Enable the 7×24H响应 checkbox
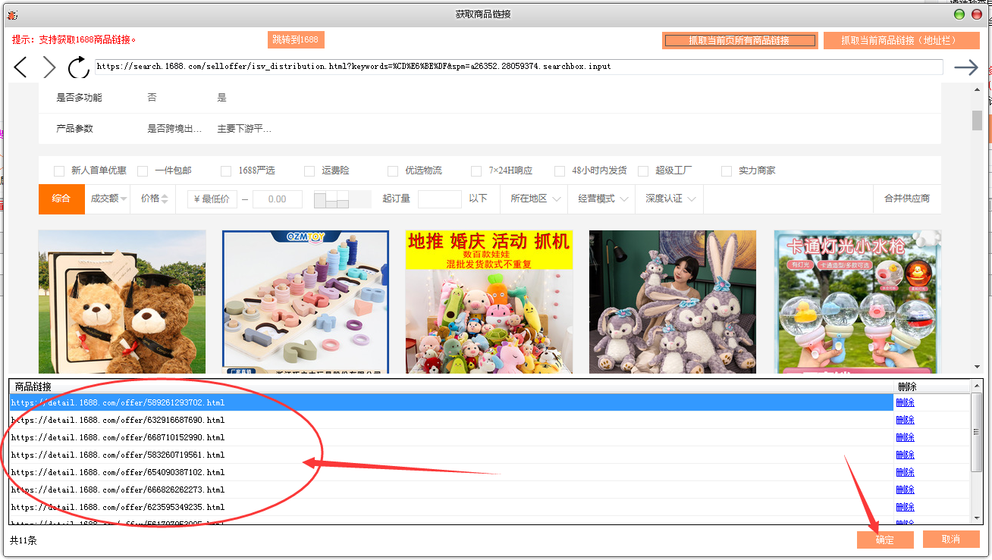This screenshot has height=560, width=992. click(x=476, y=171)
